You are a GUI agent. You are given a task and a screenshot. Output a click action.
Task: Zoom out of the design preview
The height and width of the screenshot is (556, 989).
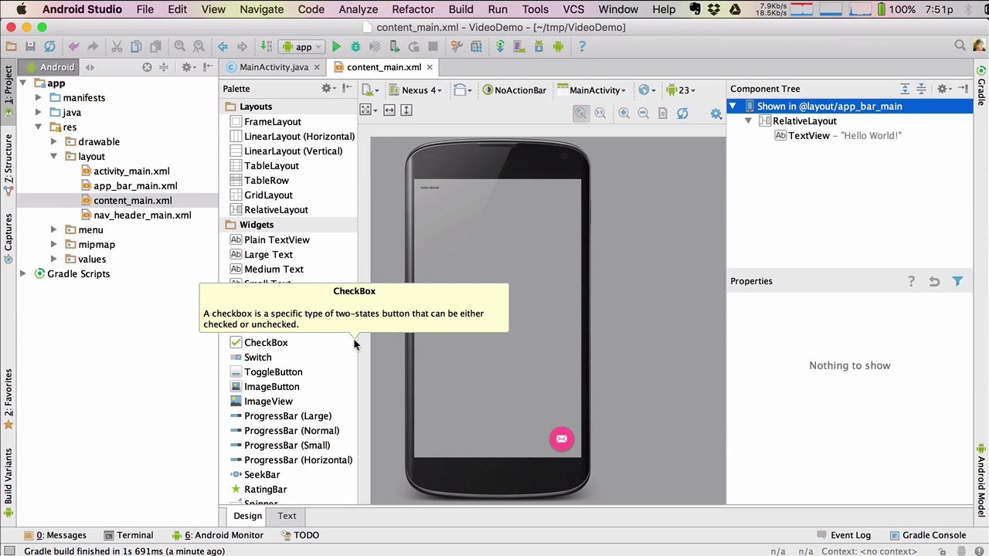pos(644,114)
